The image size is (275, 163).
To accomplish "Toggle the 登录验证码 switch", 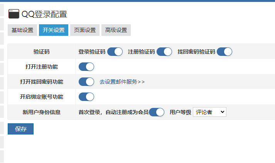I will click(115, 52).
